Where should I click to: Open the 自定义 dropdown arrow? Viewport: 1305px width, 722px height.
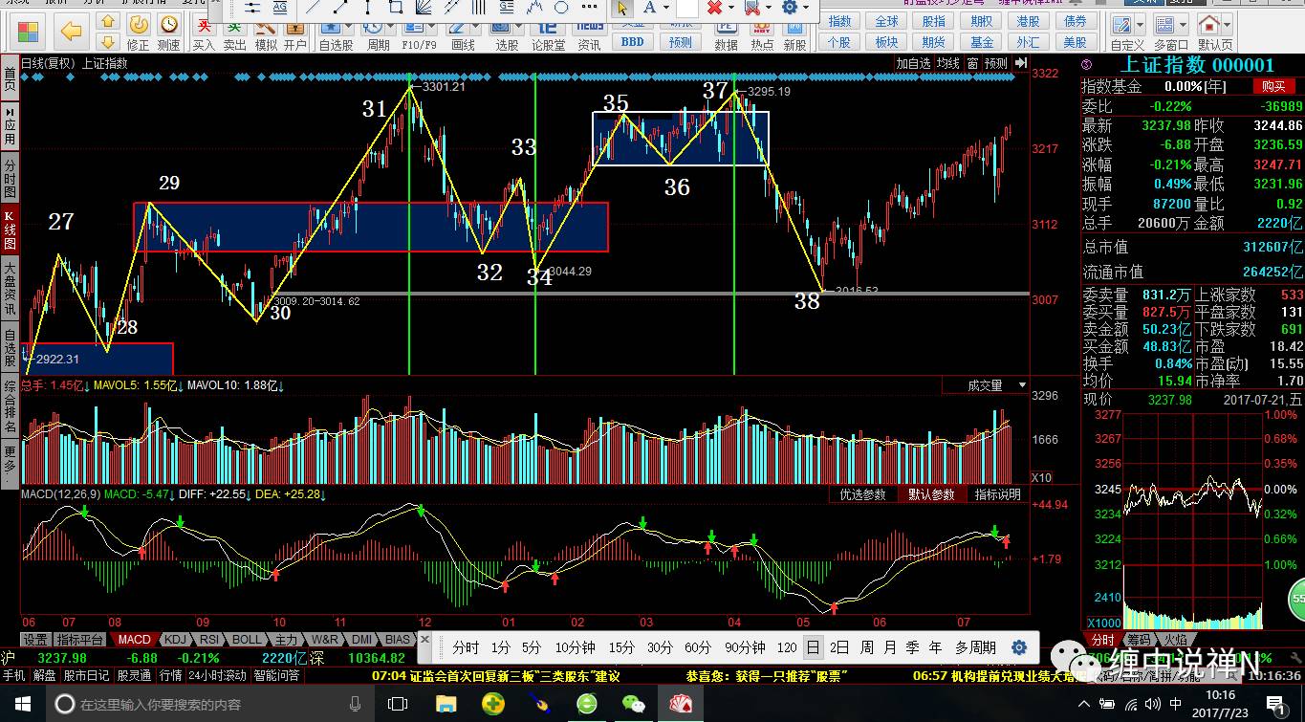1141,25
